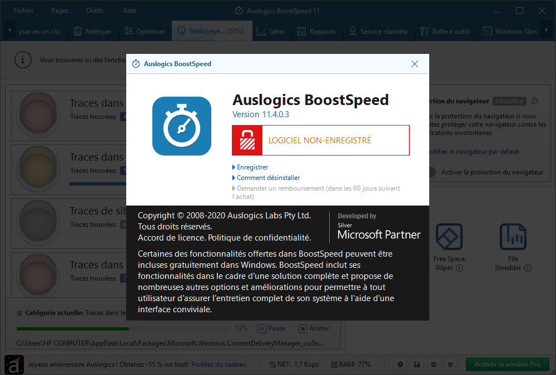The image size is (556, 375).
Task: Click the tools icon on Boîte à outils
Action: (424, 31)
